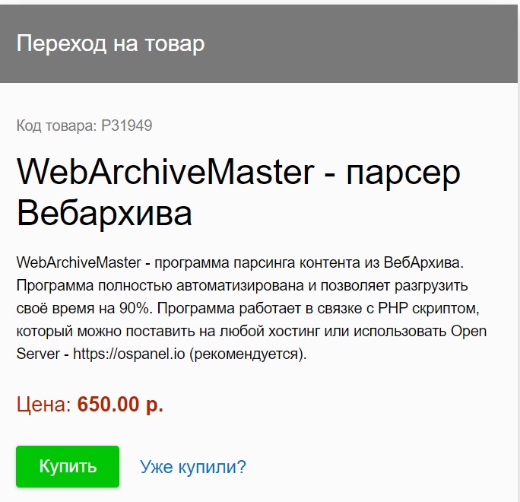Select the product code P31949
Image resolution: width=520 pixels, height=502 pixels.
[x=127, y=125]
